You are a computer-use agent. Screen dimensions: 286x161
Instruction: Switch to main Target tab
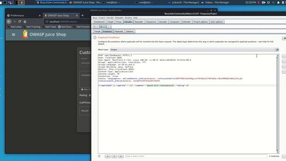point(110,22)
